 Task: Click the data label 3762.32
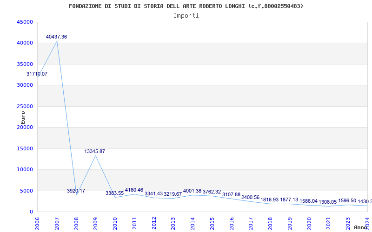coord(212,192)
